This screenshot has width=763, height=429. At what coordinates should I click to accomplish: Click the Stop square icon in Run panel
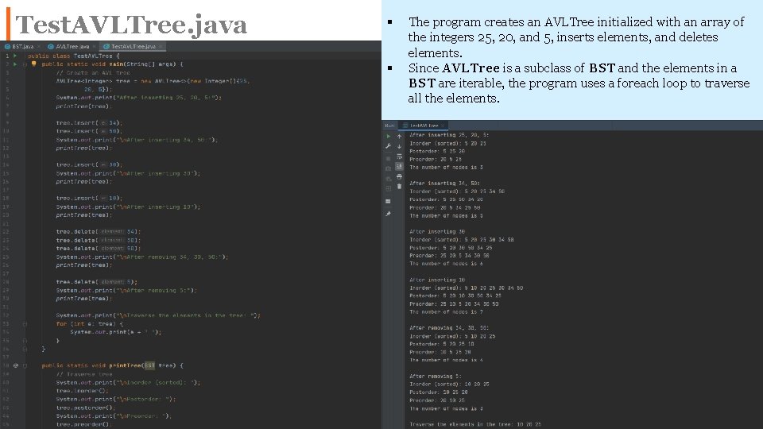389,159
